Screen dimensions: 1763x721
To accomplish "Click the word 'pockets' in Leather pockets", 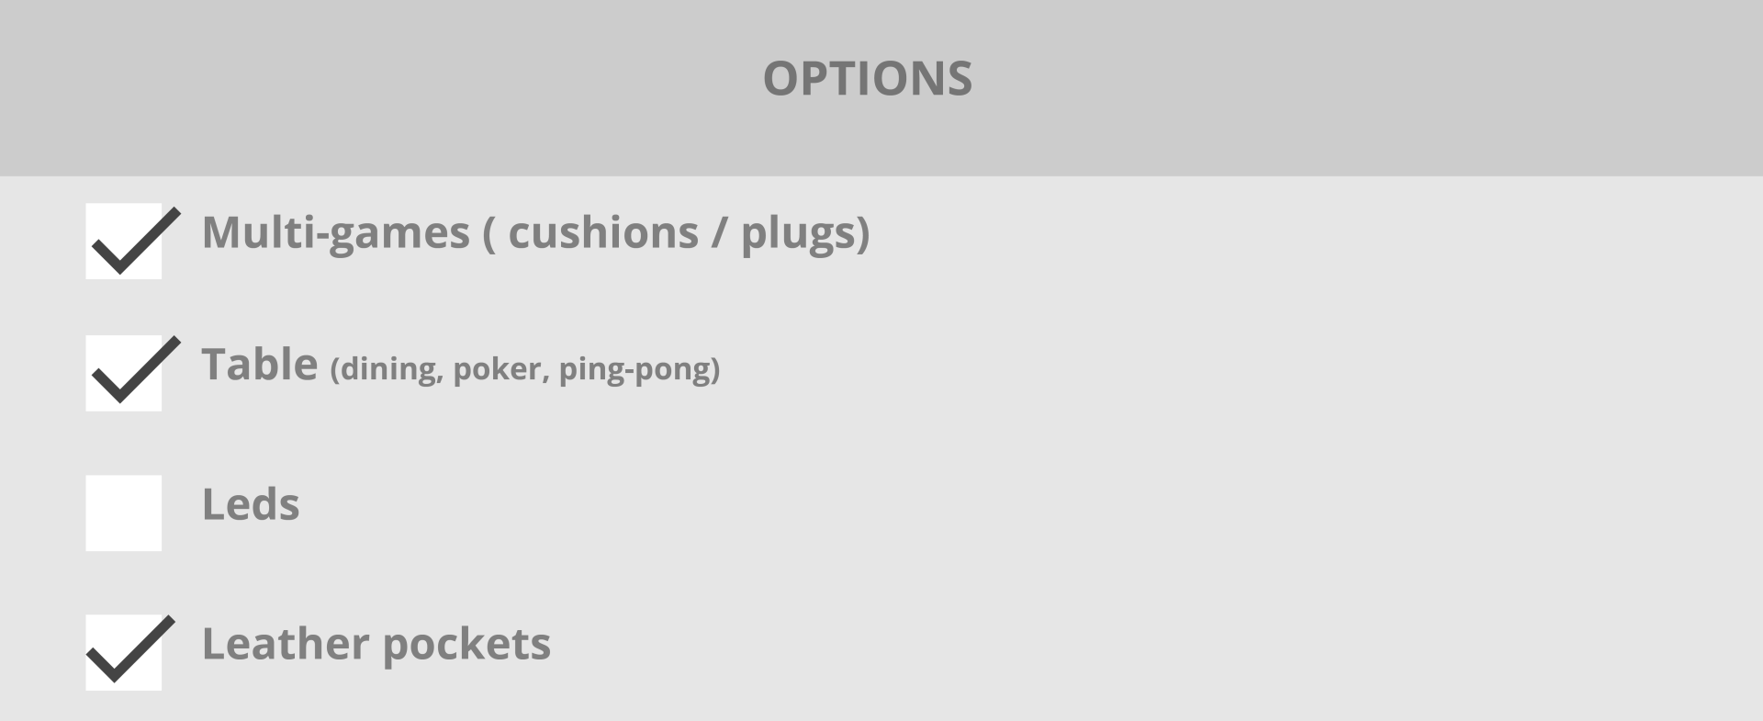I will [466, 645].
